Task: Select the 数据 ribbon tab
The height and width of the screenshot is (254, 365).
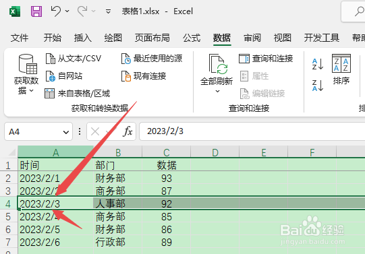Action: (x=222, y=38)
